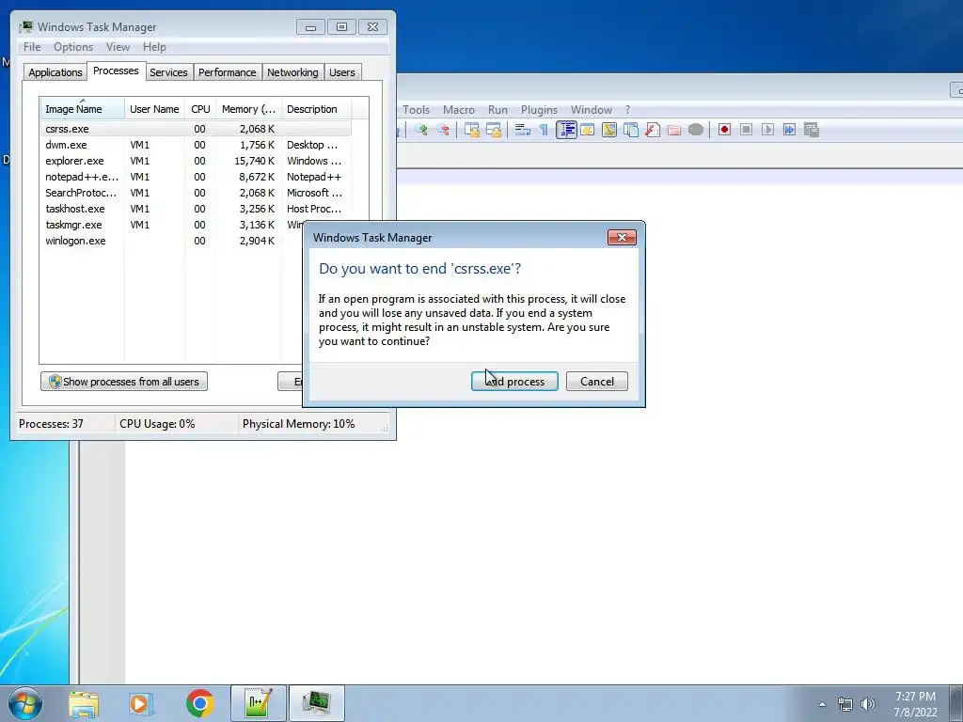Switch to the Performance tab
The height and width of the screenshot is (722, 963).
coord(227,72)
